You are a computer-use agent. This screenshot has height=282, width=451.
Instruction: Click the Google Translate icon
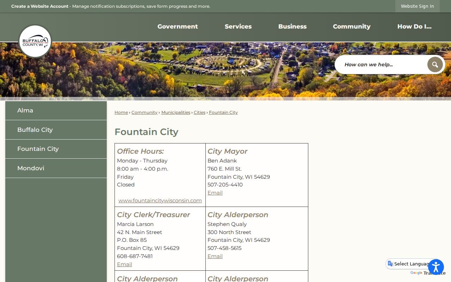[390, 264]
